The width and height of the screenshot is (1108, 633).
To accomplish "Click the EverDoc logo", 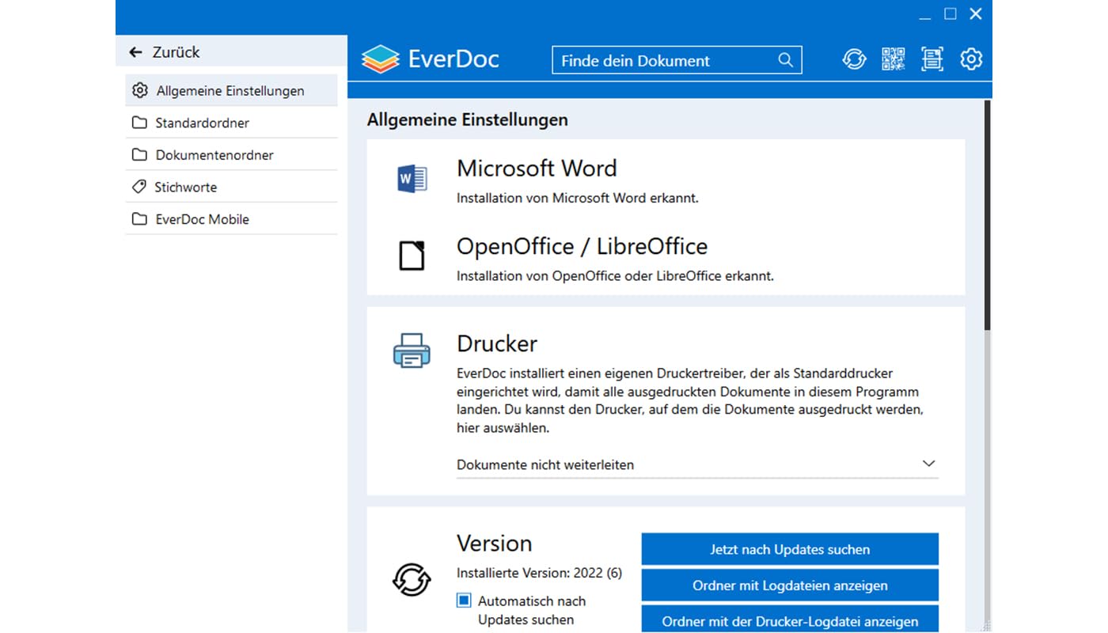I will tap(431, 59).
